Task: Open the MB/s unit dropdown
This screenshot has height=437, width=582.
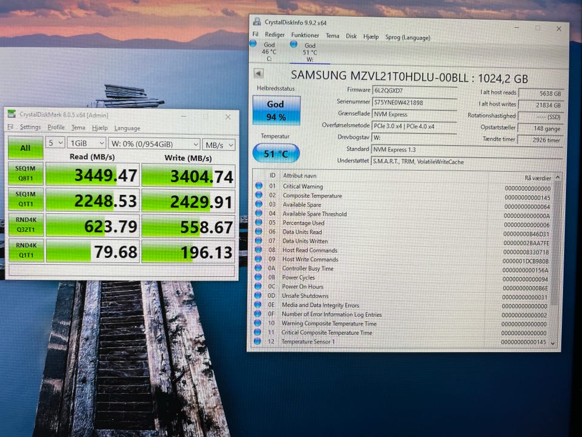Action: (x=219, y=145)
